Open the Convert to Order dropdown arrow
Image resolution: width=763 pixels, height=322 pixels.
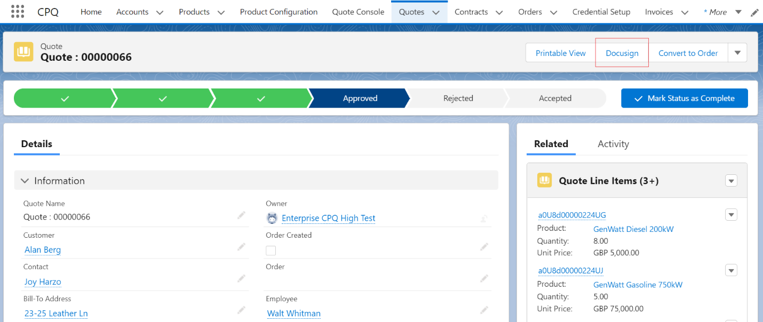(737, 52)
